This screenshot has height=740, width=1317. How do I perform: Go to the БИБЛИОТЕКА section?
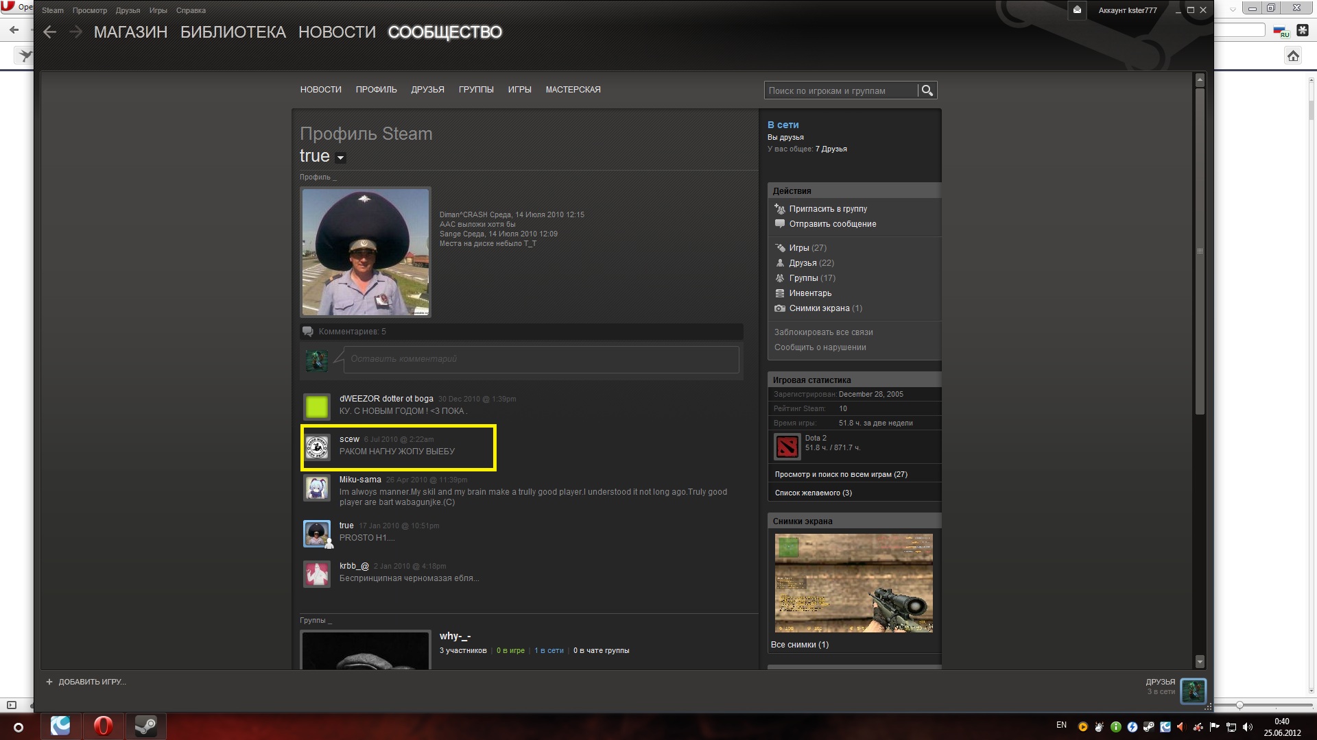233,32
